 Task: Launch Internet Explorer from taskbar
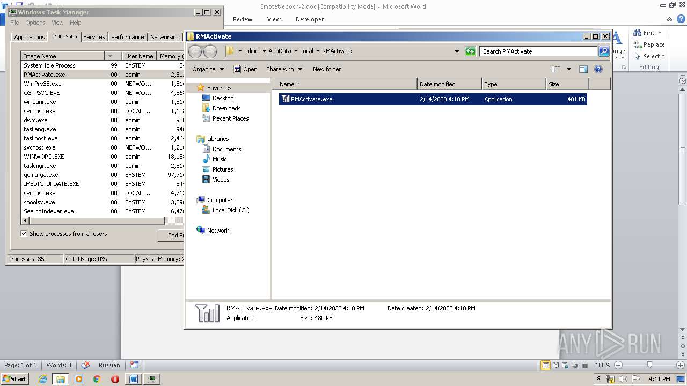coord(43,379)
